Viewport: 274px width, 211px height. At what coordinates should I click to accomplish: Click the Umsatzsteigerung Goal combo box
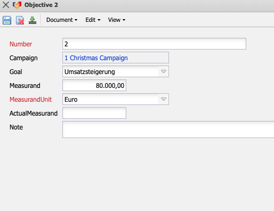tap(110, 71)
